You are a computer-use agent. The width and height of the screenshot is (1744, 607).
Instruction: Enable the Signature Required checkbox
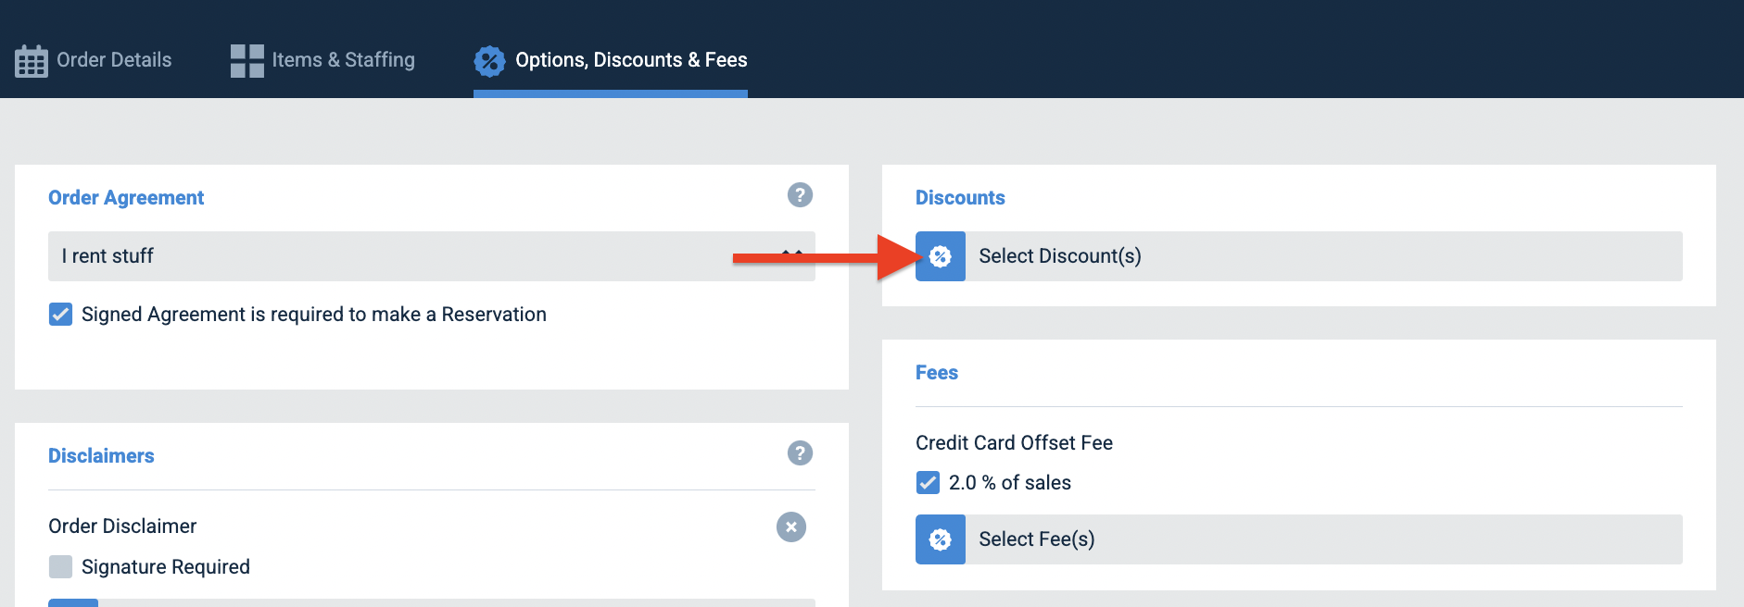click(60, 566)
